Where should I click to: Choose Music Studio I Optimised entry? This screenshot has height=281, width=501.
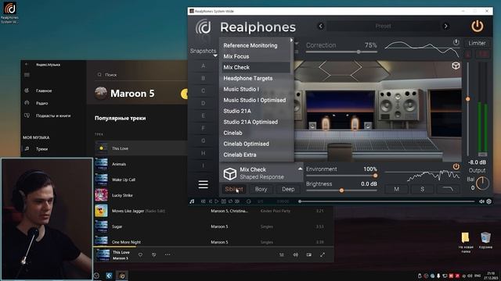[254, 100]
